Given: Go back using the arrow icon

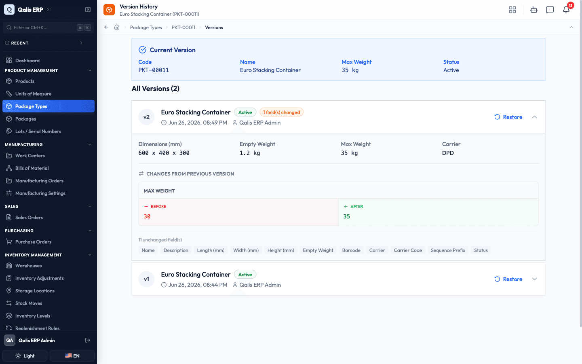Looking at the screenshot, I should pos(106,27).
